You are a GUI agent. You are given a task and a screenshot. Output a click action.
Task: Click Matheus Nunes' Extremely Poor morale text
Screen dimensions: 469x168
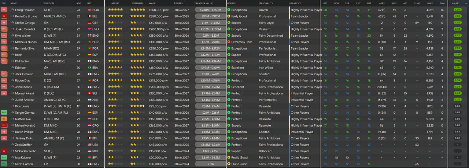point(242,42)
